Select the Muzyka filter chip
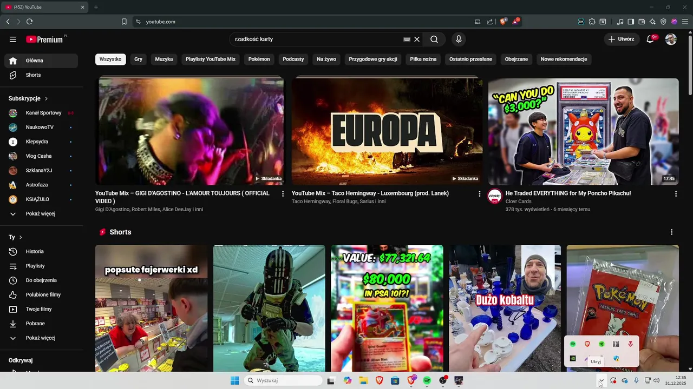 [164, 59]
